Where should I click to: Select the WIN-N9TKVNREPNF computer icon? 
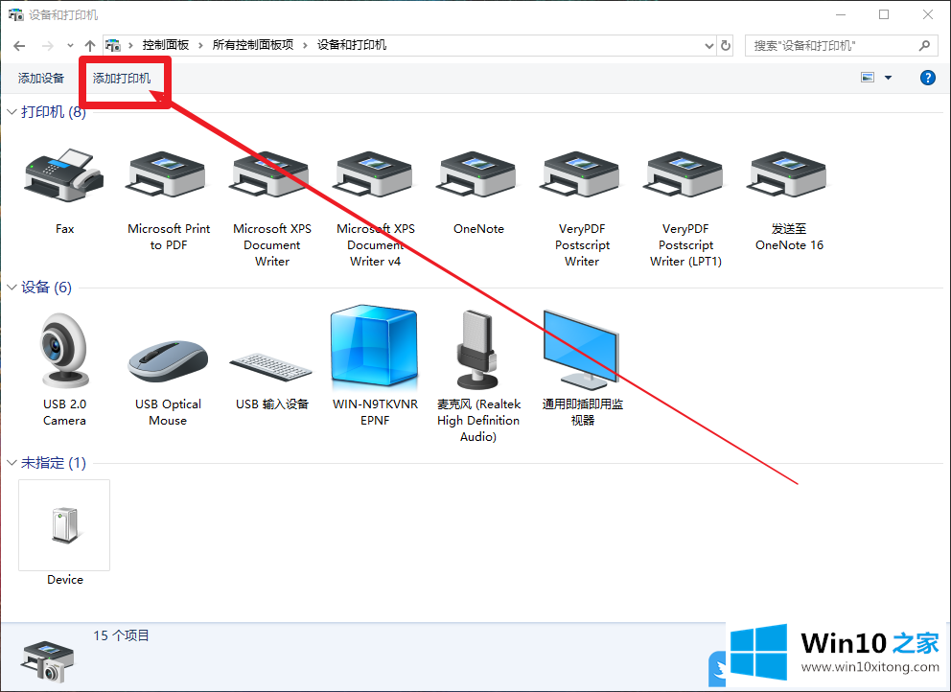coord(375,348)
